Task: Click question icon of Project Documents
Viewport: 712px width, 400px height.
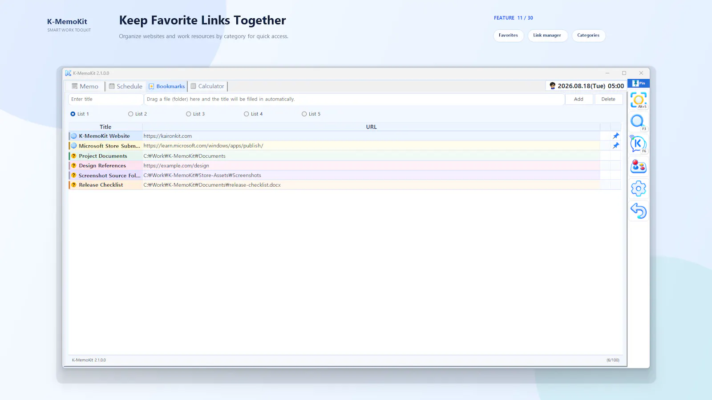Action: tap(74, 156)
